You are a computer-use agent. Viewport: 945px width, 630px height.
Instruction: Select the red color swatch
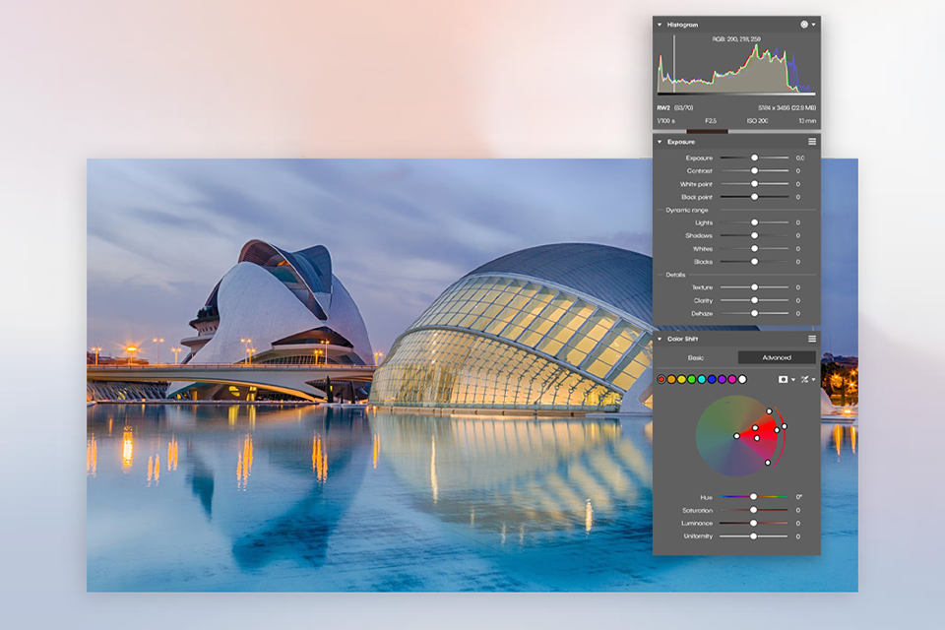(661, 379)
